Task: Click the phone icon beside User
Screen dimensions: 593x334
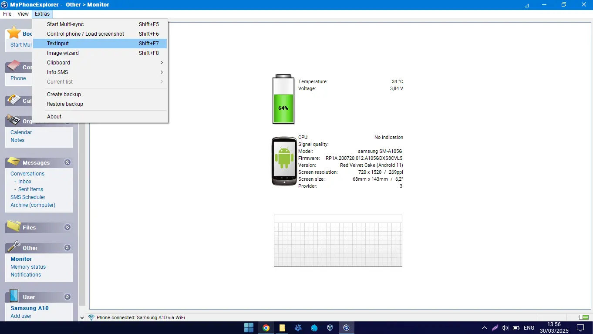Action: [14, 296]
